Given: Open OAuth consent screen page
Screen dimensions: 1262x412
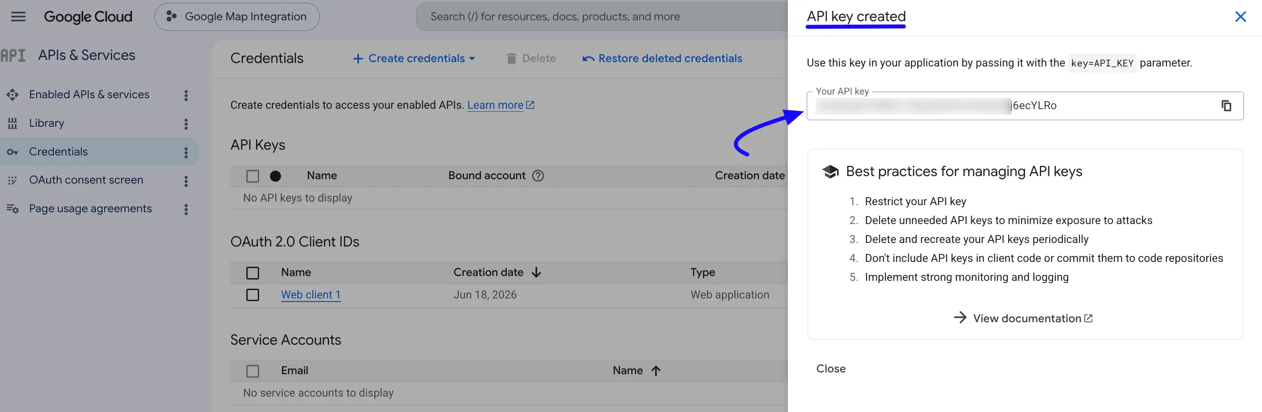Looking at the screenshot, I should click(x=86, y=180).
